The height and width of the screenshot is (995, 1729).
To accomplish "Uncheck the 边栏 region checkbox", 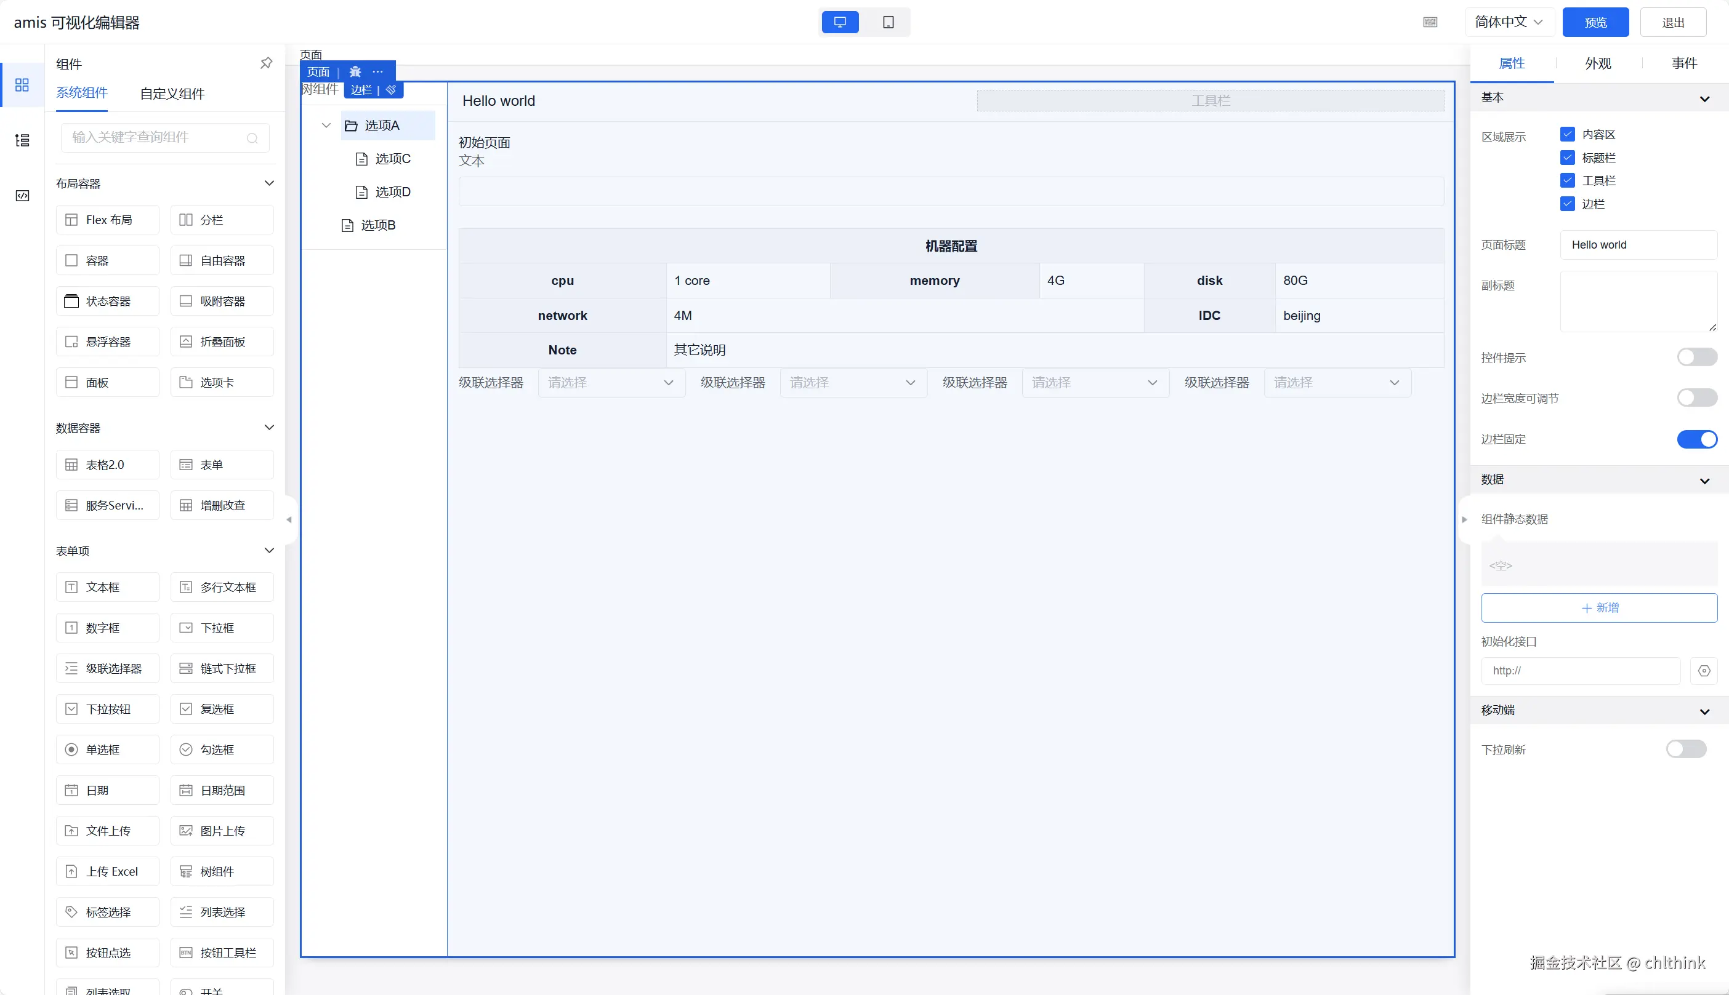I will tap(1568, 204).
